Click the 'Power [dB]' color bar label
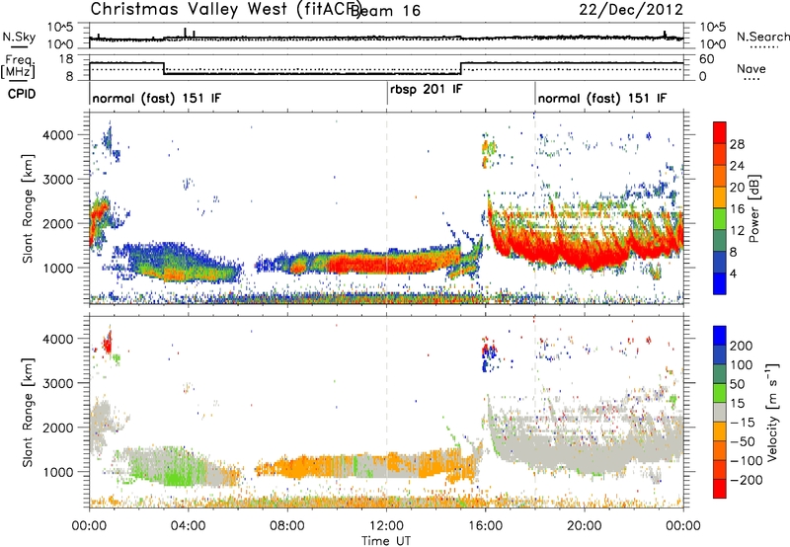Screen dimensions: 790x547 click(x=753, y=208)
